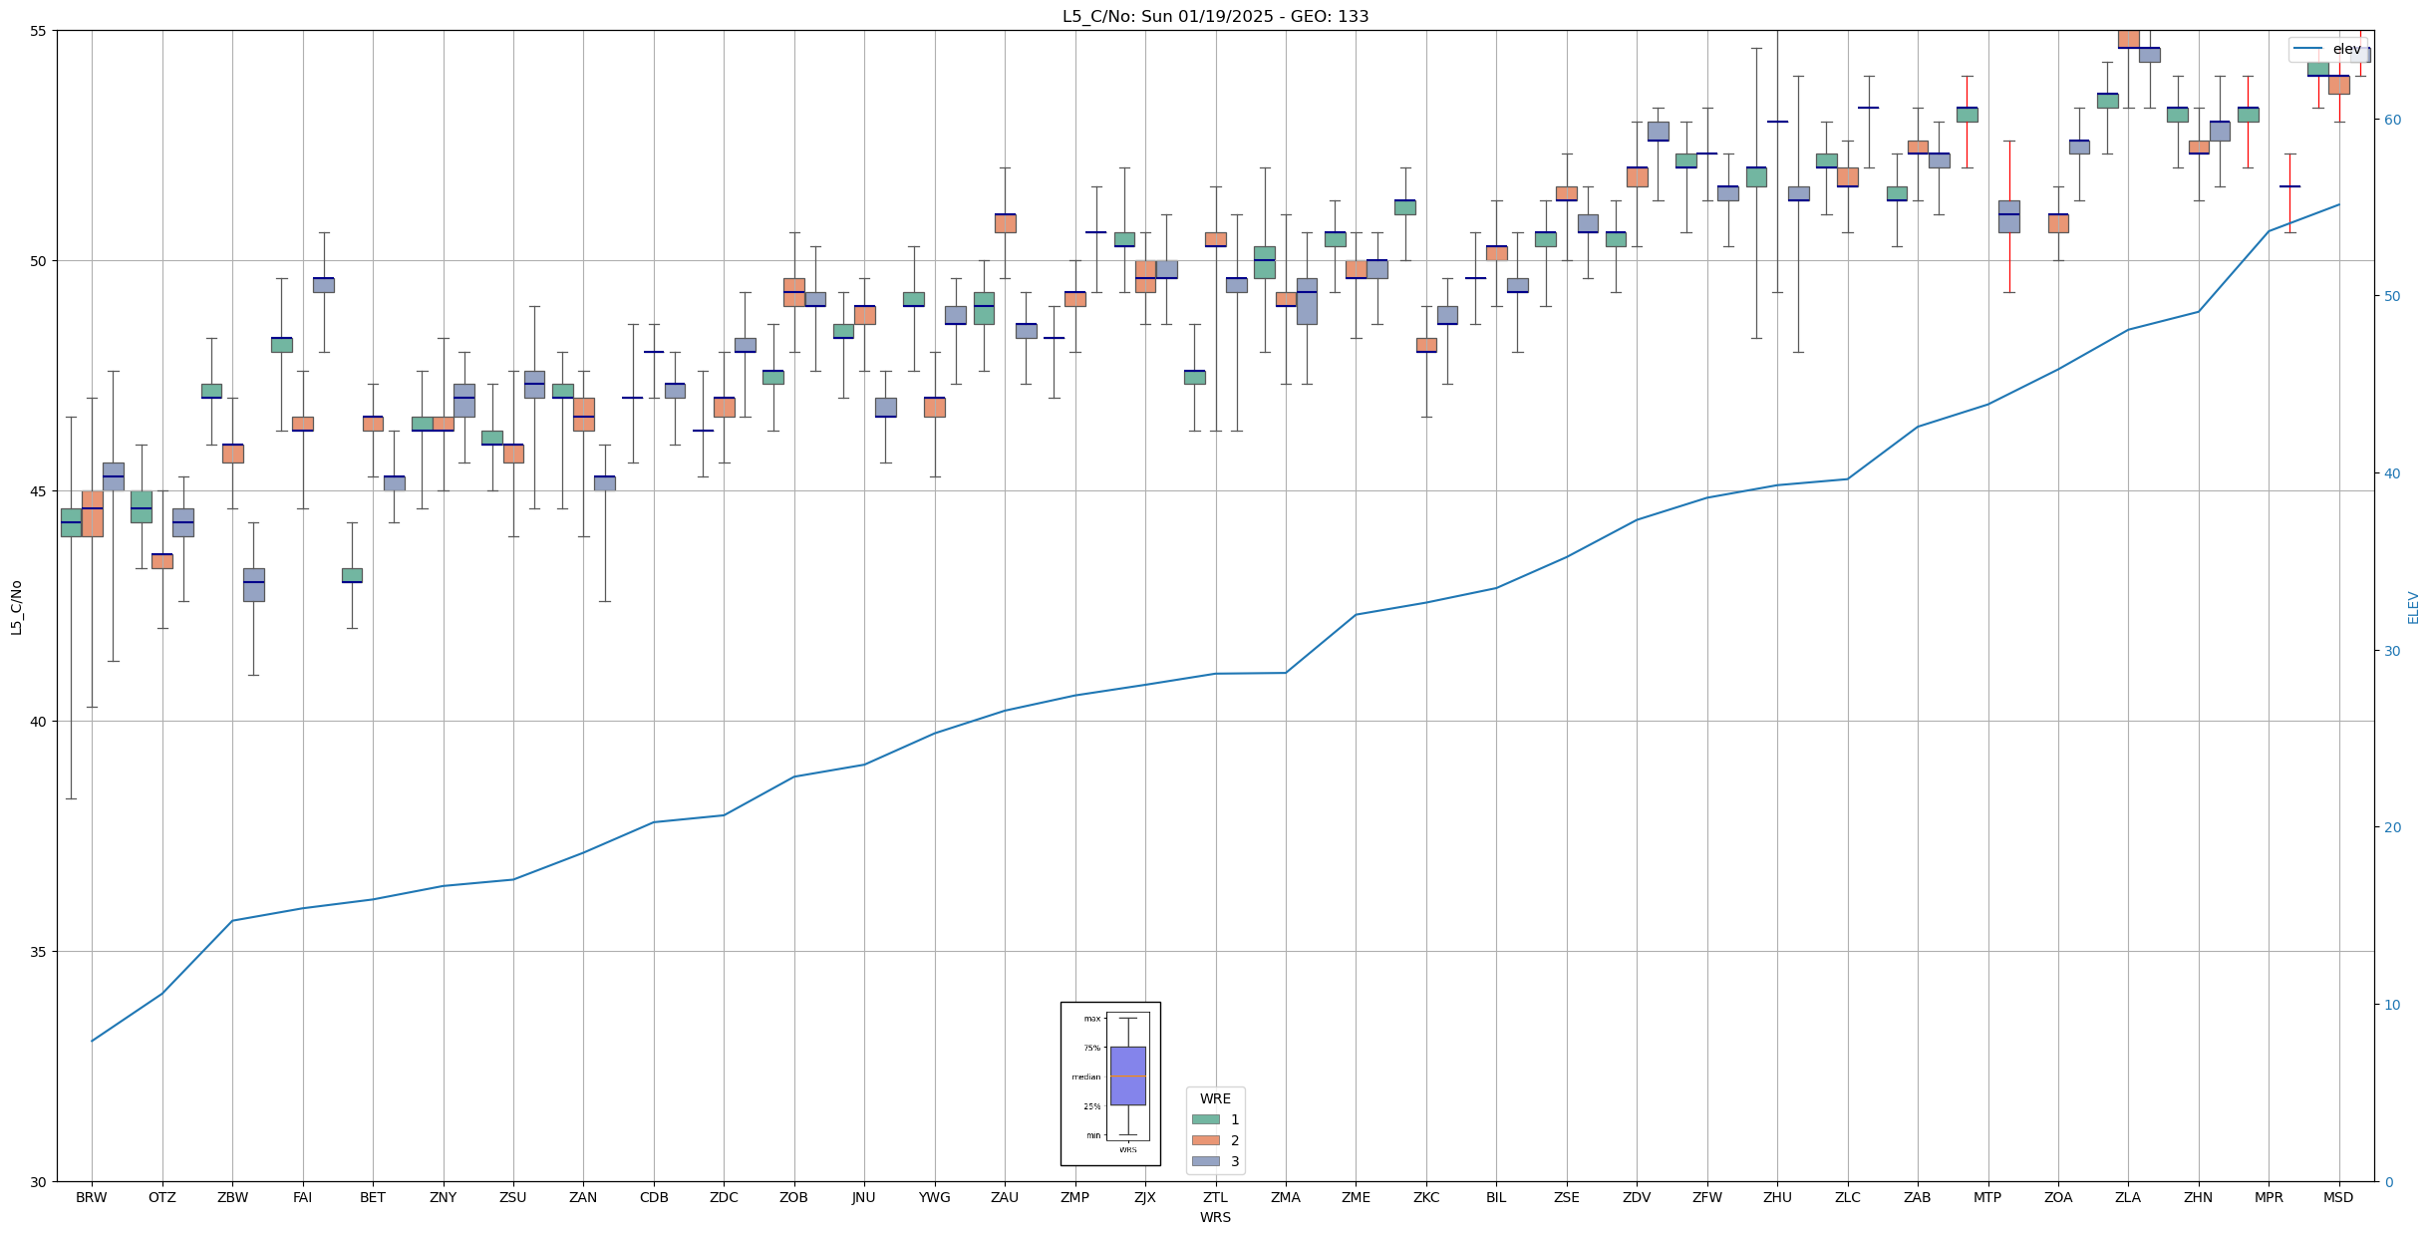Image resolution: width=2431 pixels, height=1234 pixels.
Task: Click the ZHU x-axis station label
Action: pos(1777,1197)
